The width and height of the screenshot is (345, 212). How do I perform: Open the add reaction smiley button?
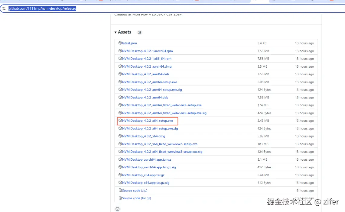(118, 209)
